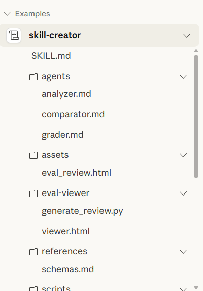Collapse the references folder chevron

(x=183, y=252)
